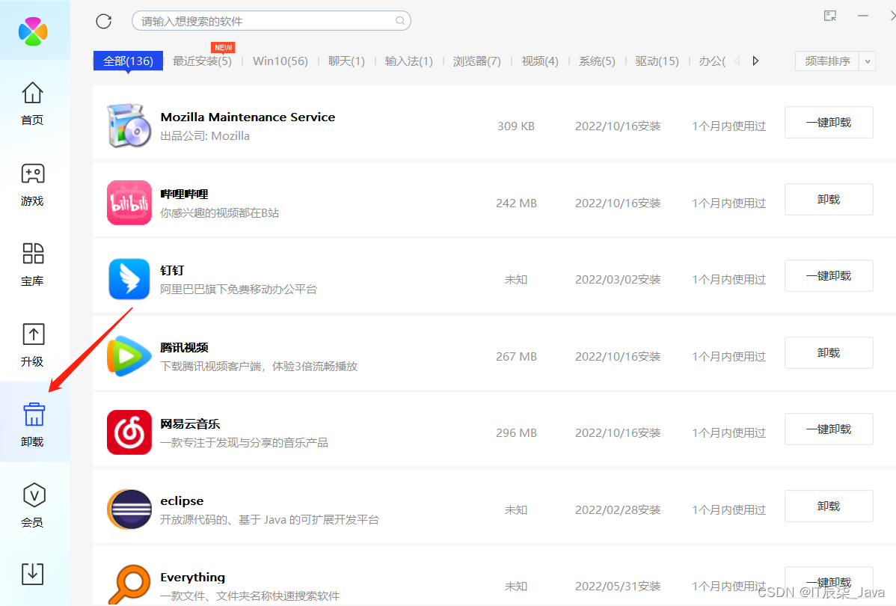Click the 242 MB size value
The height and width of the screenshot is (606, 896).
(516, 203)
